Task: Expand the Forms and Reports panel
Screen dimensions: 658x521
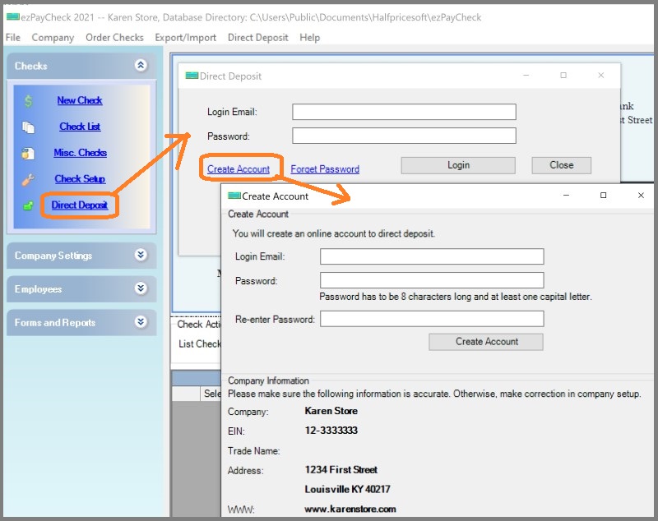Action: click(141, 323)
